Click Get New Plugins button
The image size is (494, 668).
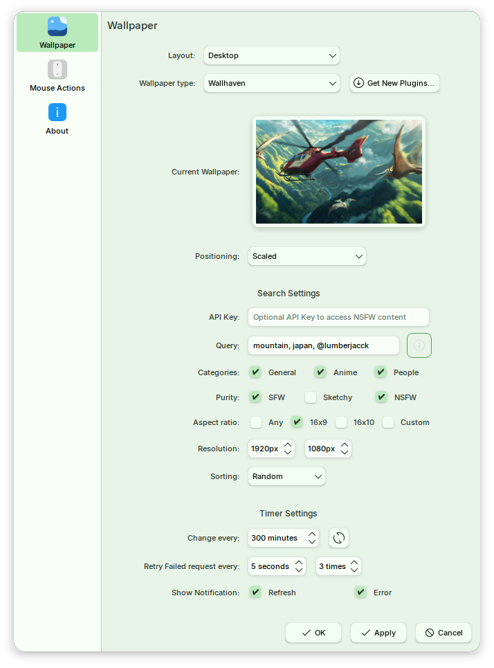(394, 83)
